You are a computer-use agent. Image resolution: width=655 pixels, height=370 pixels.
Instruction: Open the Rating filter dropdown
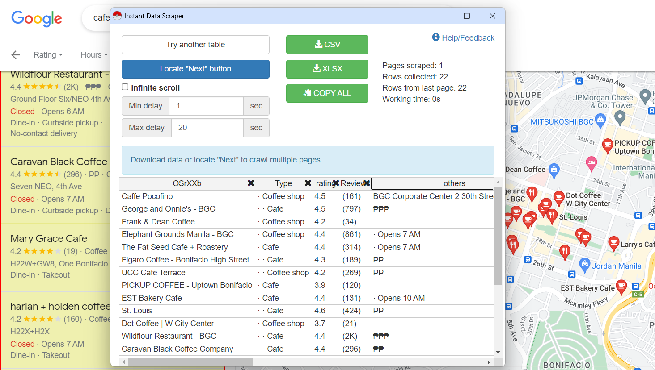click(48, 55)
